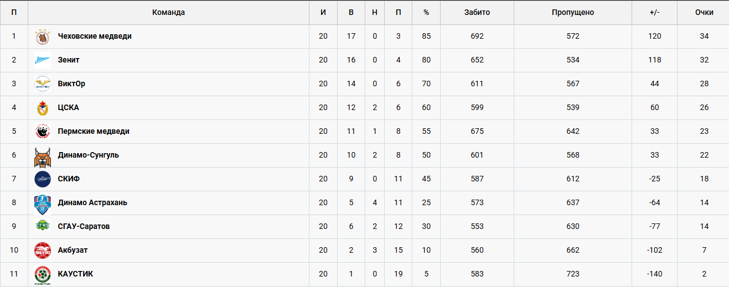Viewport: 729px width, 287px height.
Task: Sort table by Очки column header
Action: pos(704,12)
